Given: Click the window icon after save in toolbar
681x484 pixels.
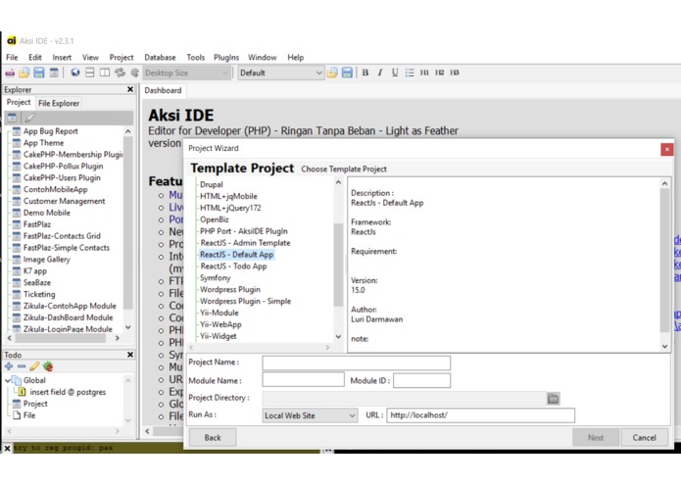Looking at the screenshot, I should (54, 73).
